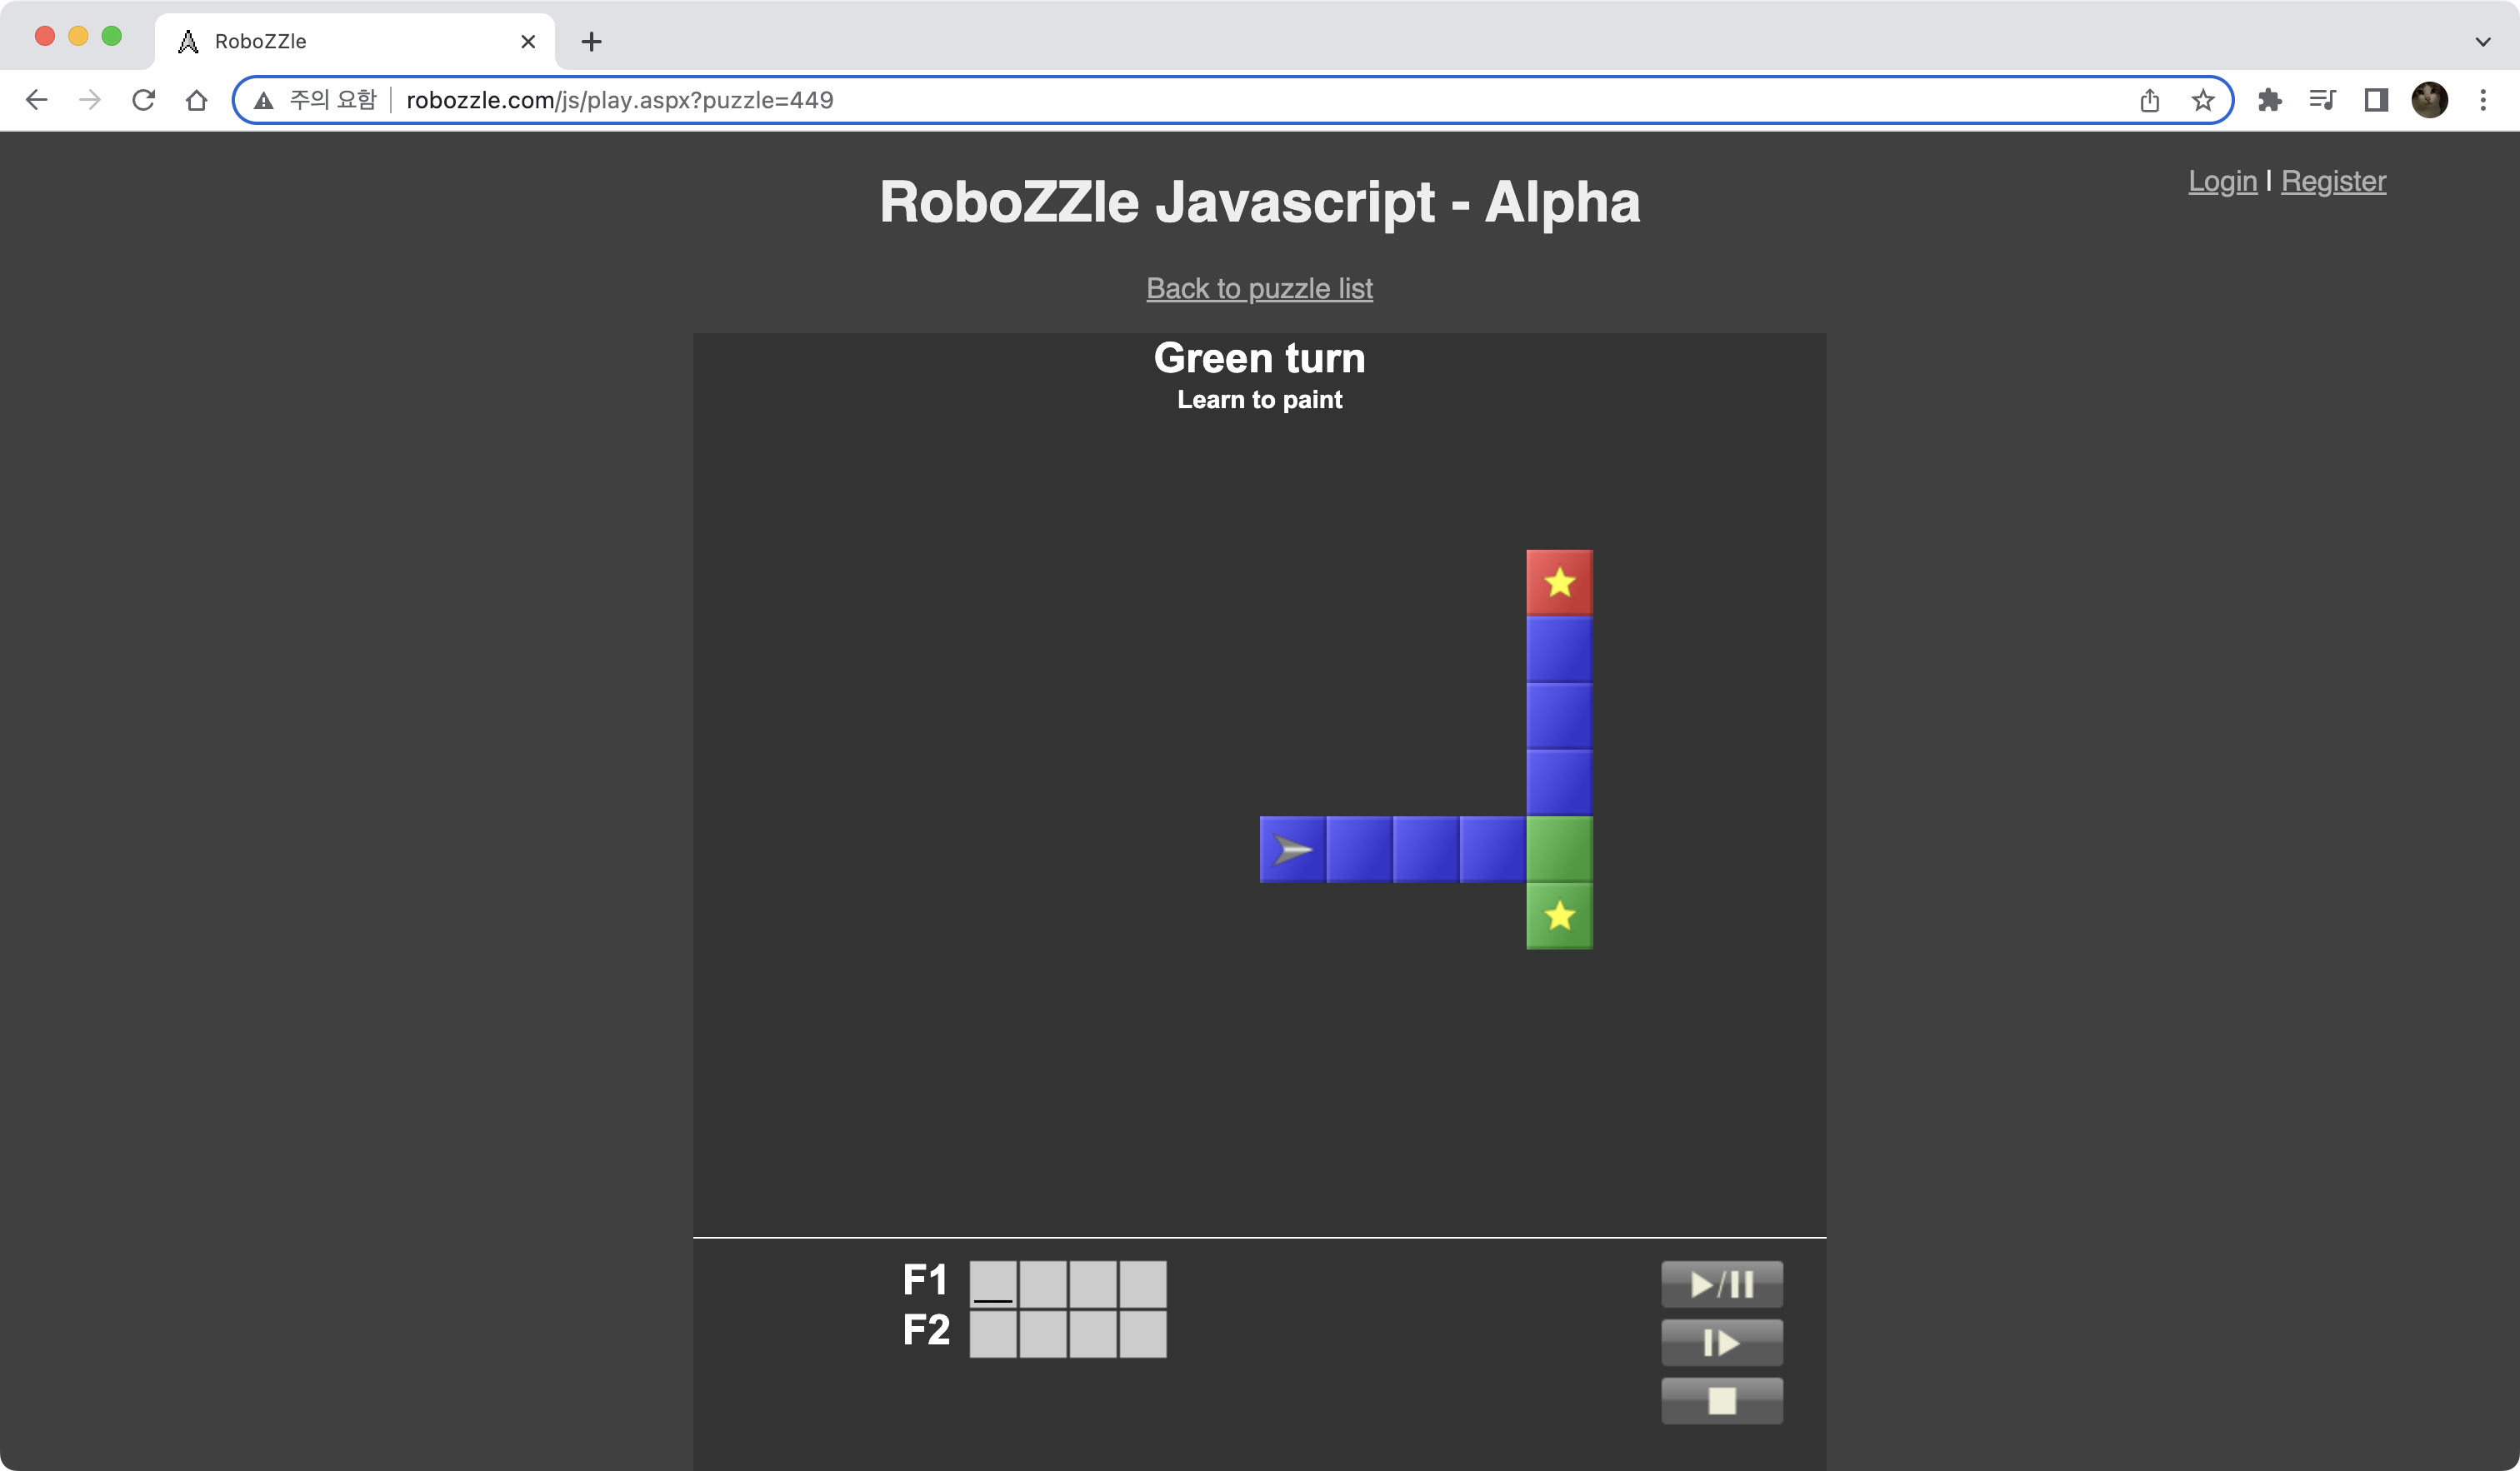The height and width of the screenshot is (1471, 2520).
Task: Select the third F1 program slot
Action: point(1093,1284)
